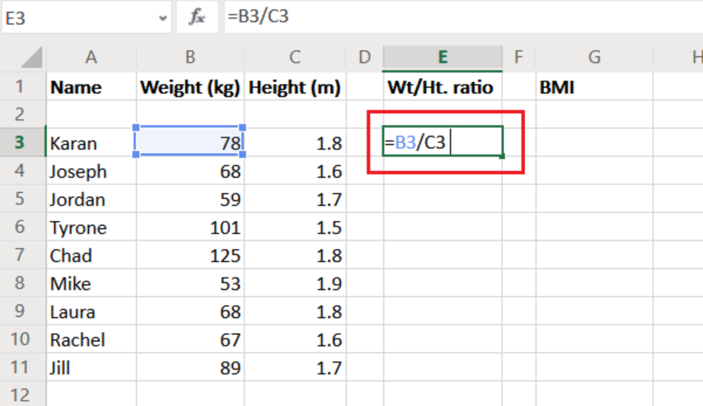Viewport: 703px width, 406px height.
Task: Select row 4 header
Action: pos(22,171)
